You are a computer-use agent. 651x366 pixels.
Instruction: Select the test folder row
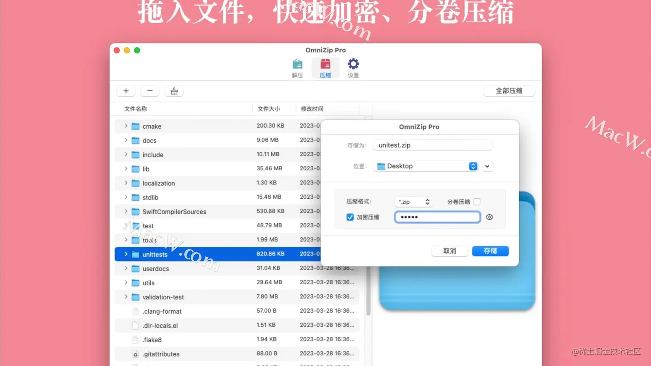(x=218, y=225)
